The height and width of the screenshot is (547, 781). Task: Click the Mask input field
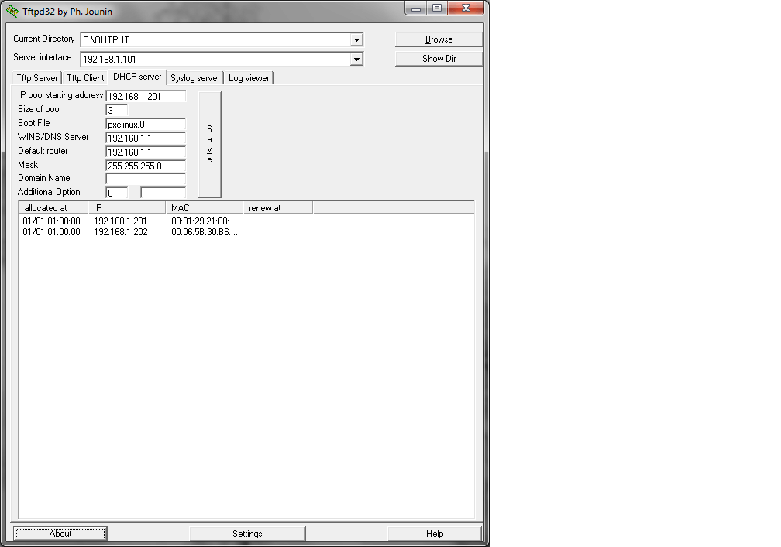(x=146, y=166)
